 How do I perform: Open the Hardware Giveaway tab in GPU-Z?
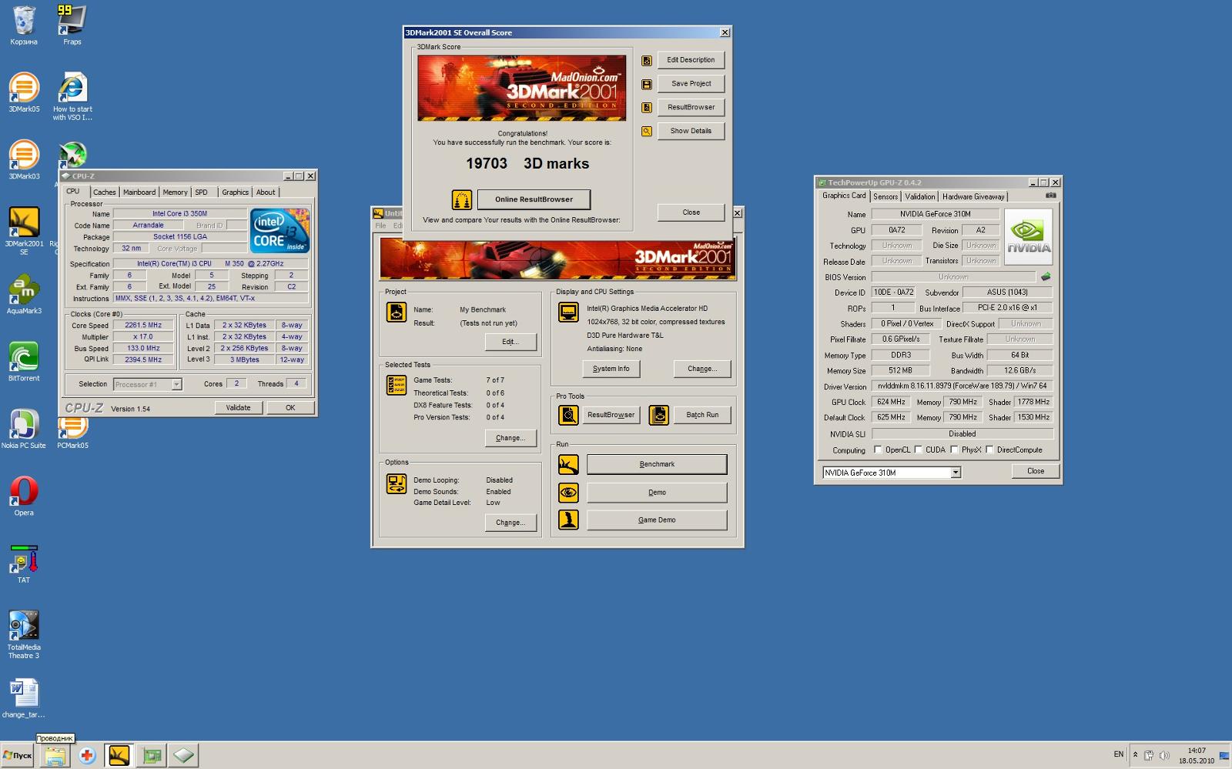point(973,197)
